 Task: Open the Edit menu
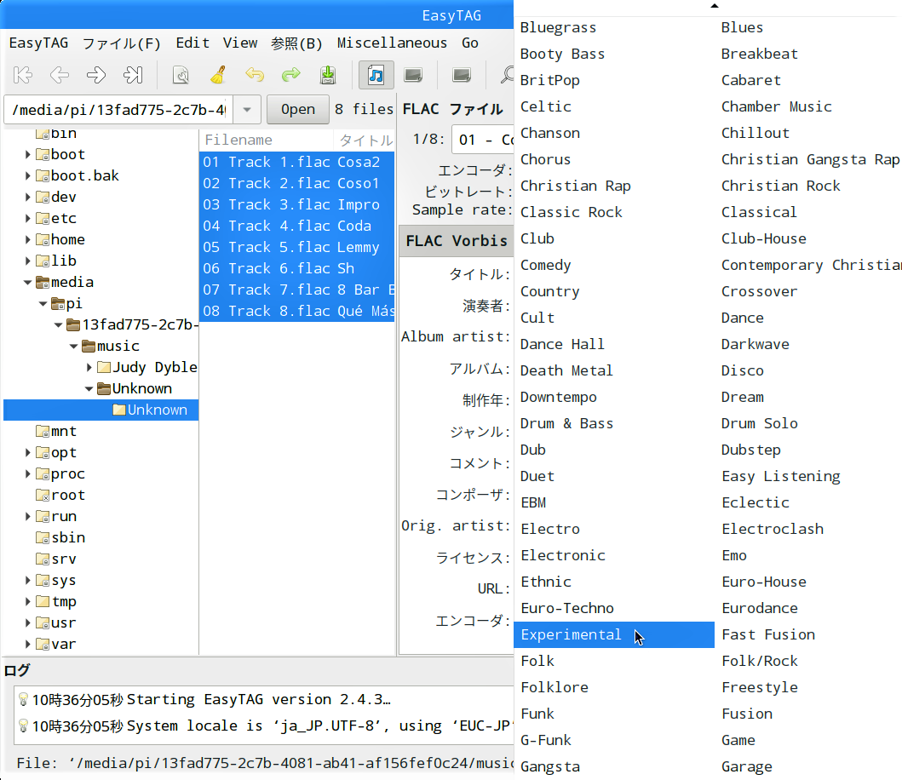(192, 43)
